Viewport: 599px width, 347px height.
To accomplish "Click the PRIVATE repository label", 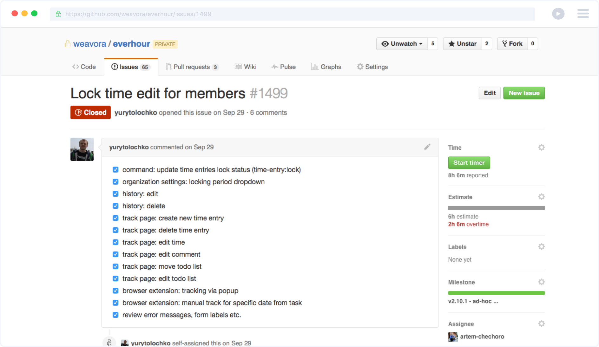I will pos(165,44).
